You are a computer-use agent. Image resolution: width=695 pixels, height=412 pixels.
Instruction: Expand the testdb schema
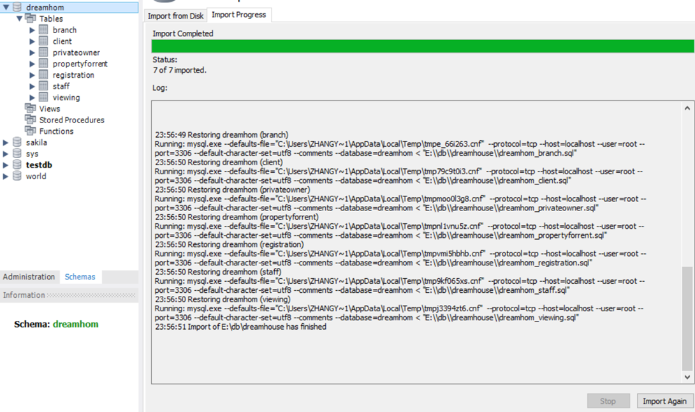pos(5,165)
